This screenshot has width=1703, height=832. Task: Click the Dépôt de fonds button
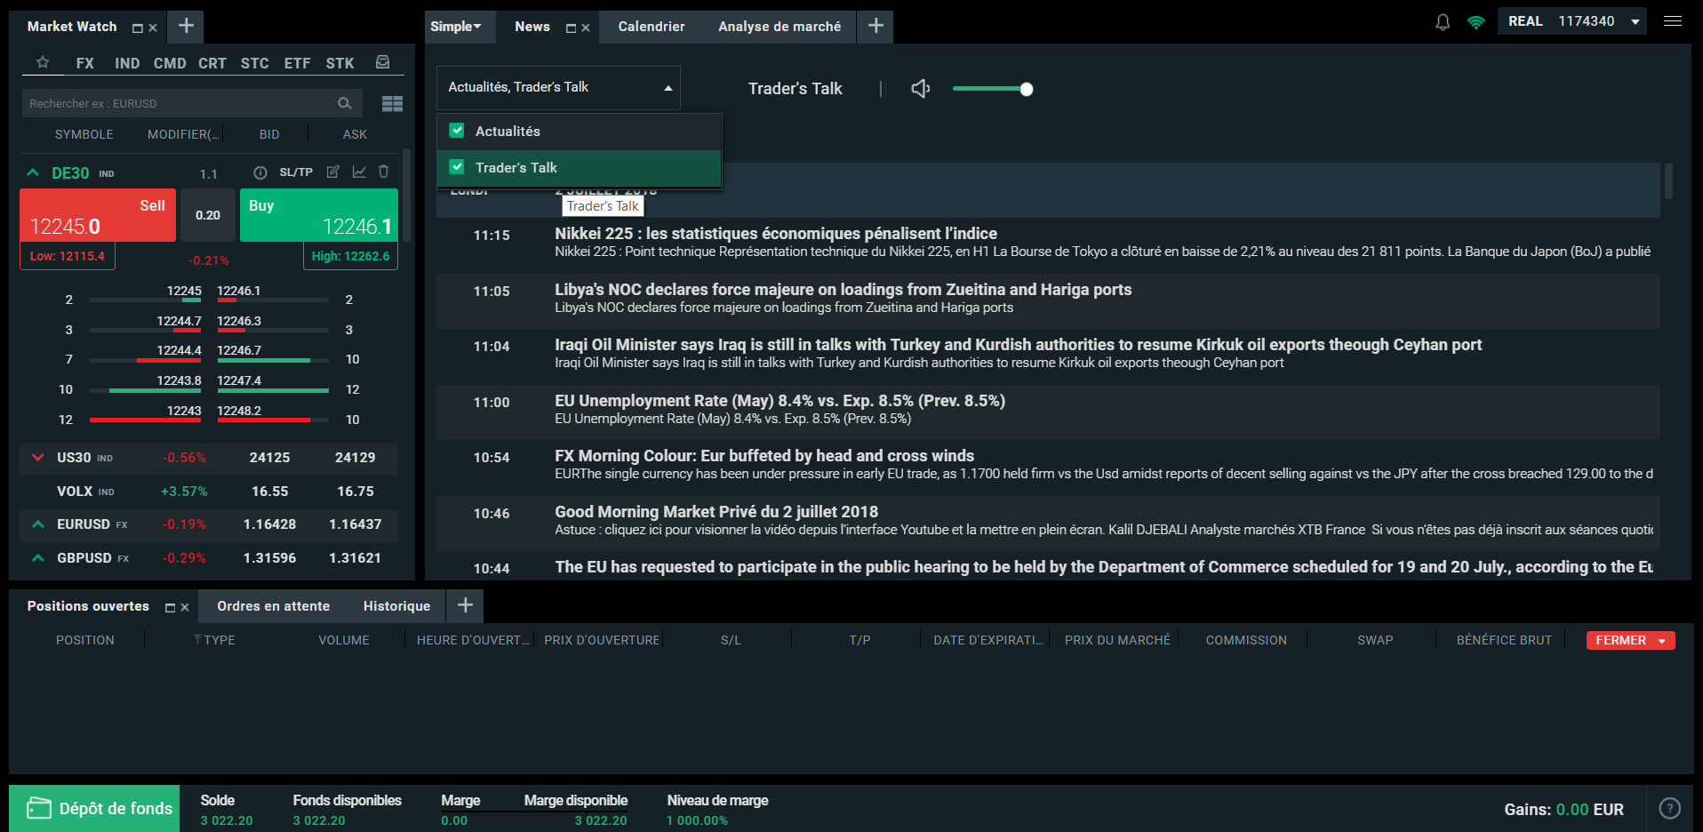coord(95,808)
